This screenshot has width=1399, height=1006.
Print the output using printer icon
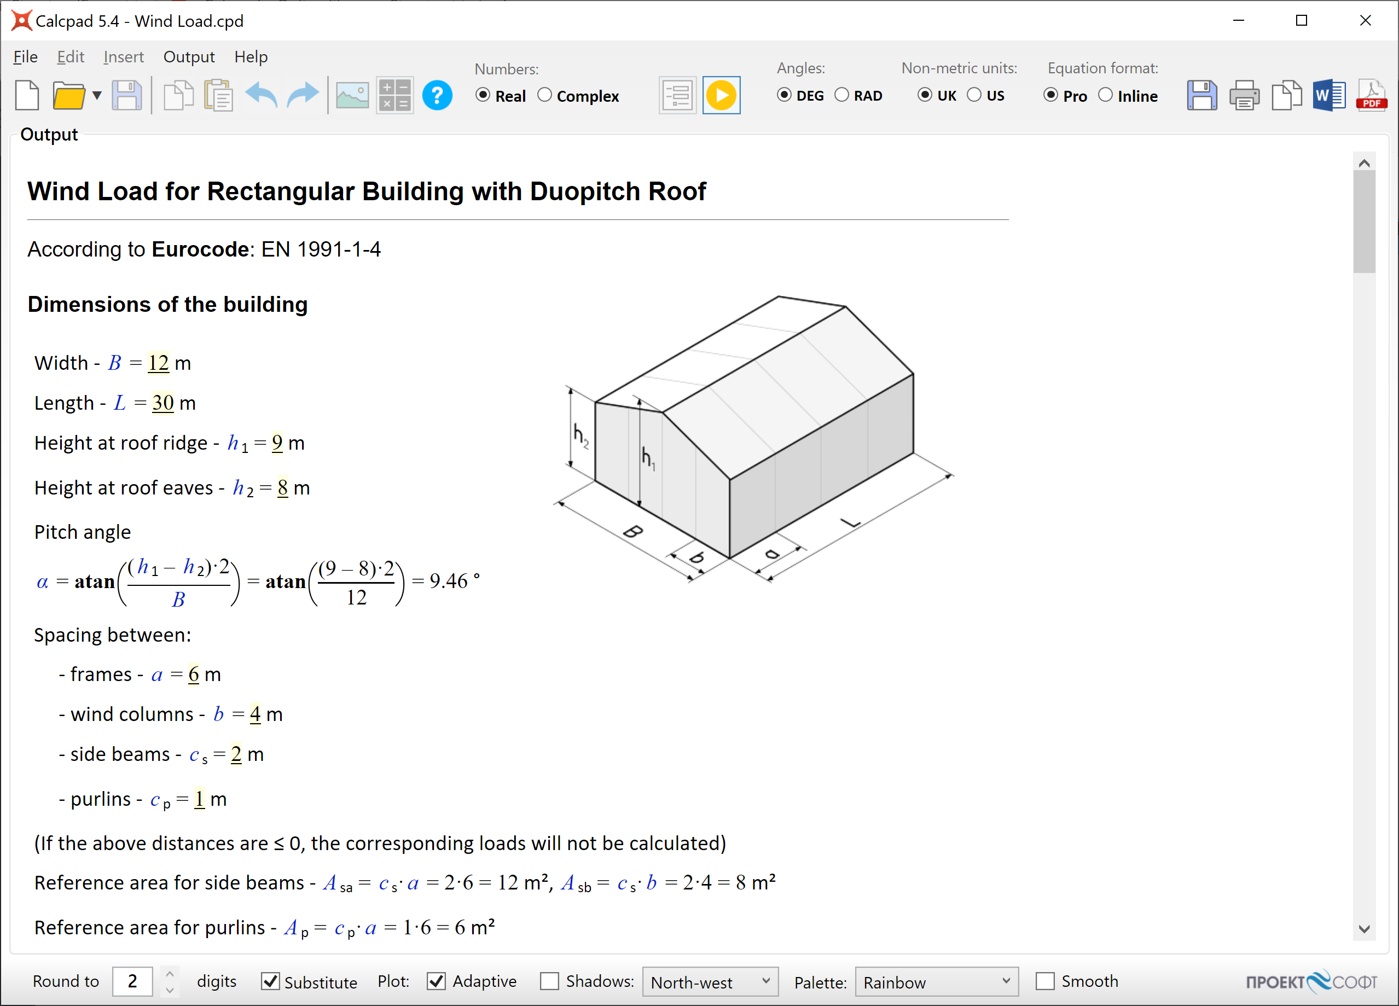(x=1244, y=96)
